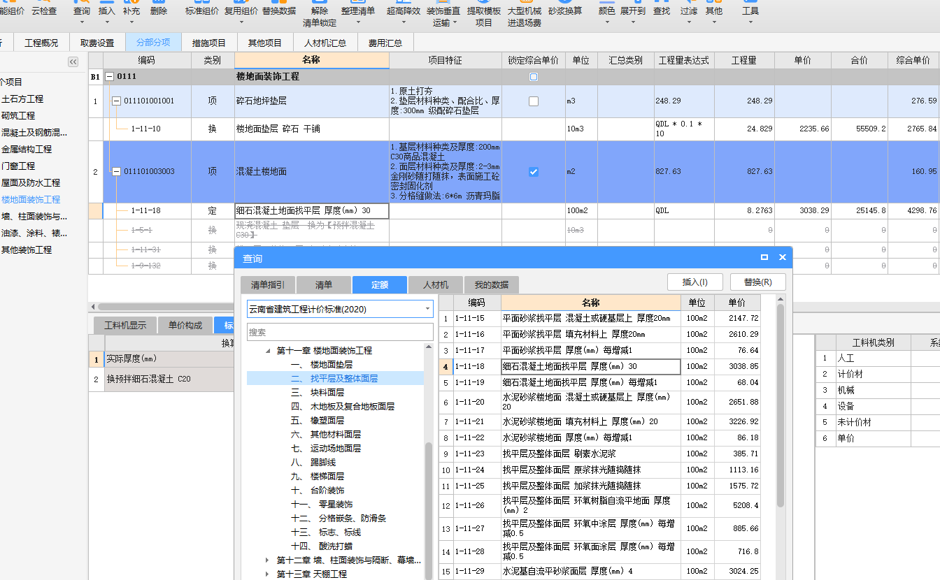Open the 插入 toolbar dropdown arrow

(x=107, y=22)
